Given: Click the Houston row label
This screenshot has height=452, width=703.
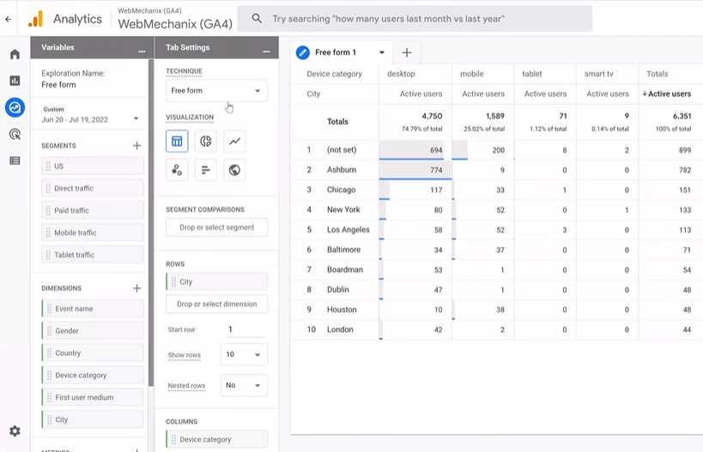Looking at the screenshot, I should click(342, 310).
